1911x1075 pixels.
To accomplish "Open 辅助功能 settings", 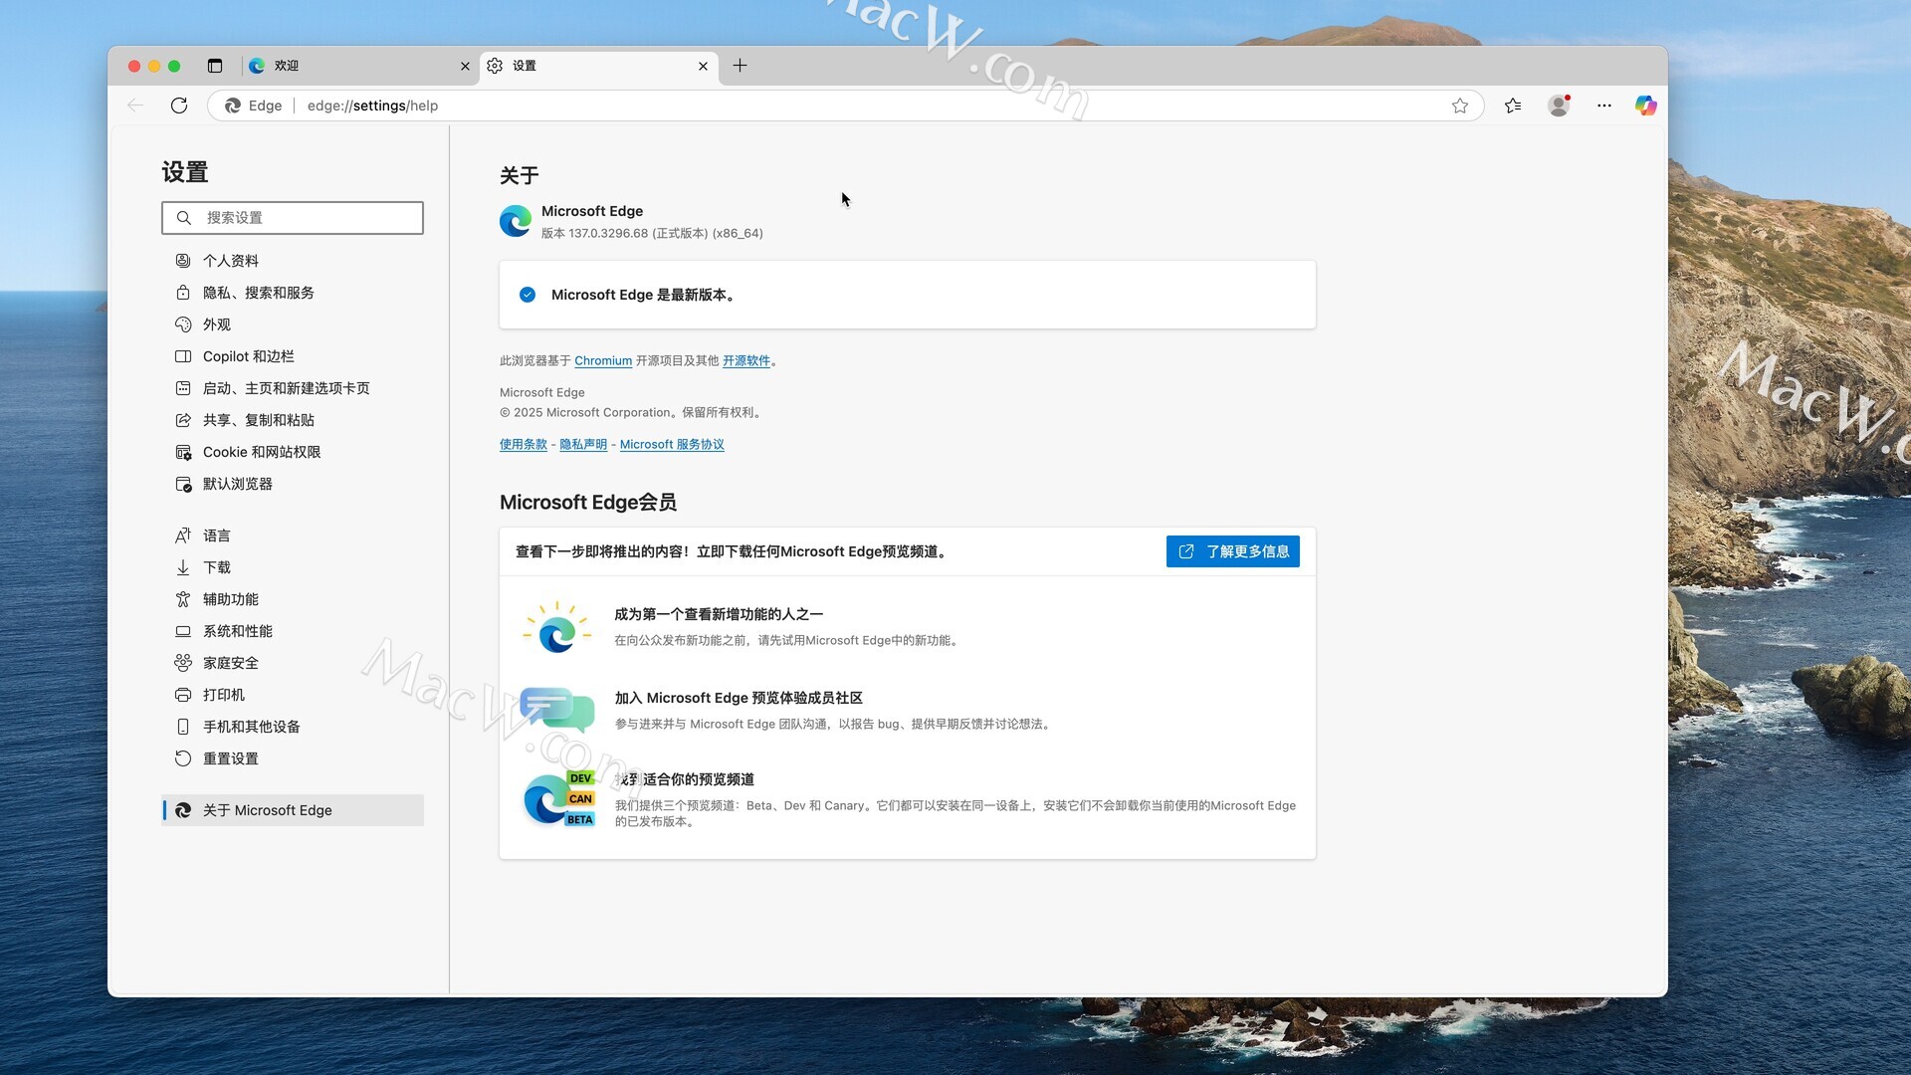I will 293,599.
